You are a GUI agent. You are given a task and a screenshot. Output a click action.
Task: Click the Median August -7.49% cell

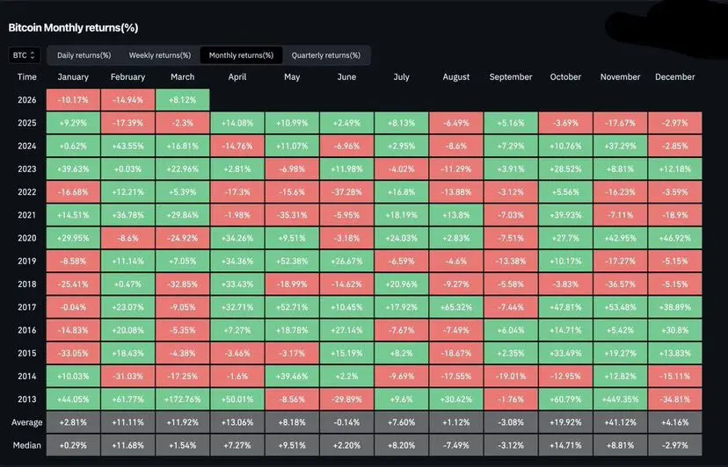[456, 445]
